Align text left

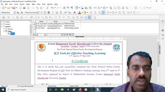(91, 13)
